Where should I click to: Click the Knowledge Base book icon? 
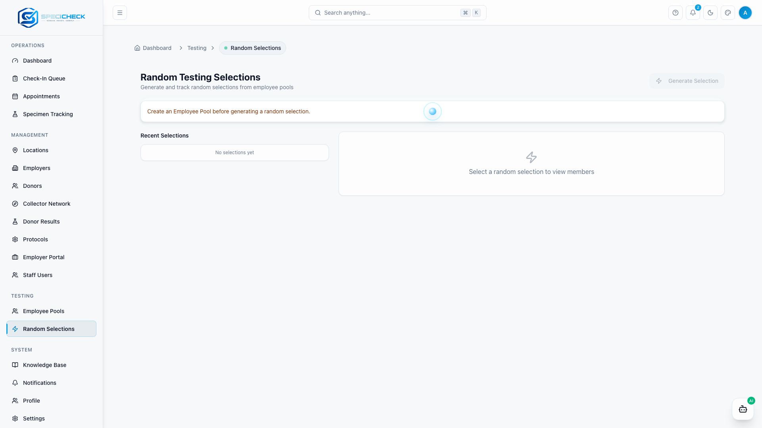click(15, 365)
